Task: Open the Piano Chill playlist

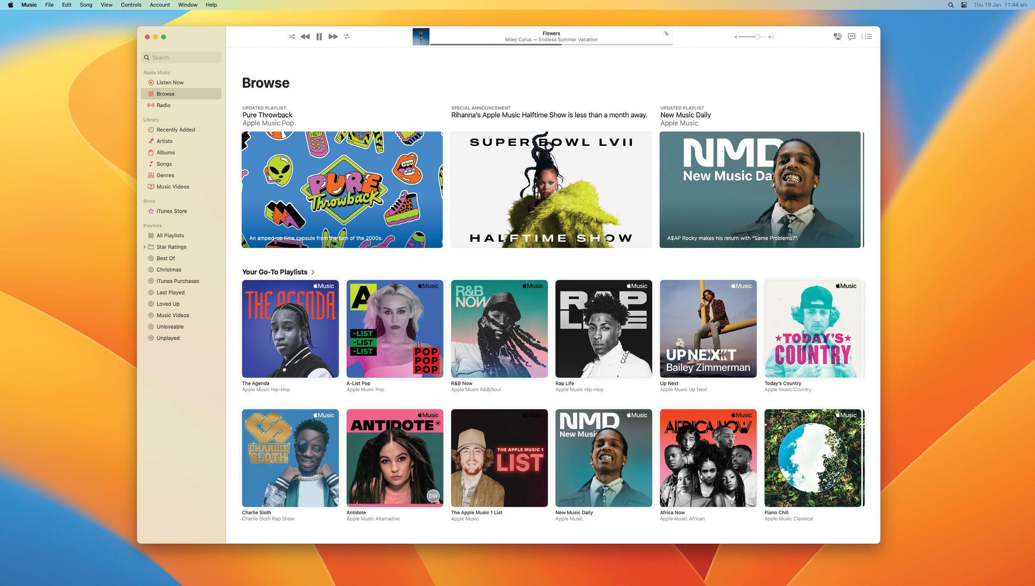Action: tap(812, 458)
